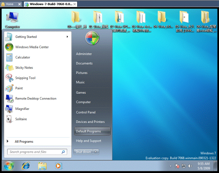The height and width of the screenshot is (173, 219).
Task: Launch Windows Media Player from taskbar
Action: point(59,166)
